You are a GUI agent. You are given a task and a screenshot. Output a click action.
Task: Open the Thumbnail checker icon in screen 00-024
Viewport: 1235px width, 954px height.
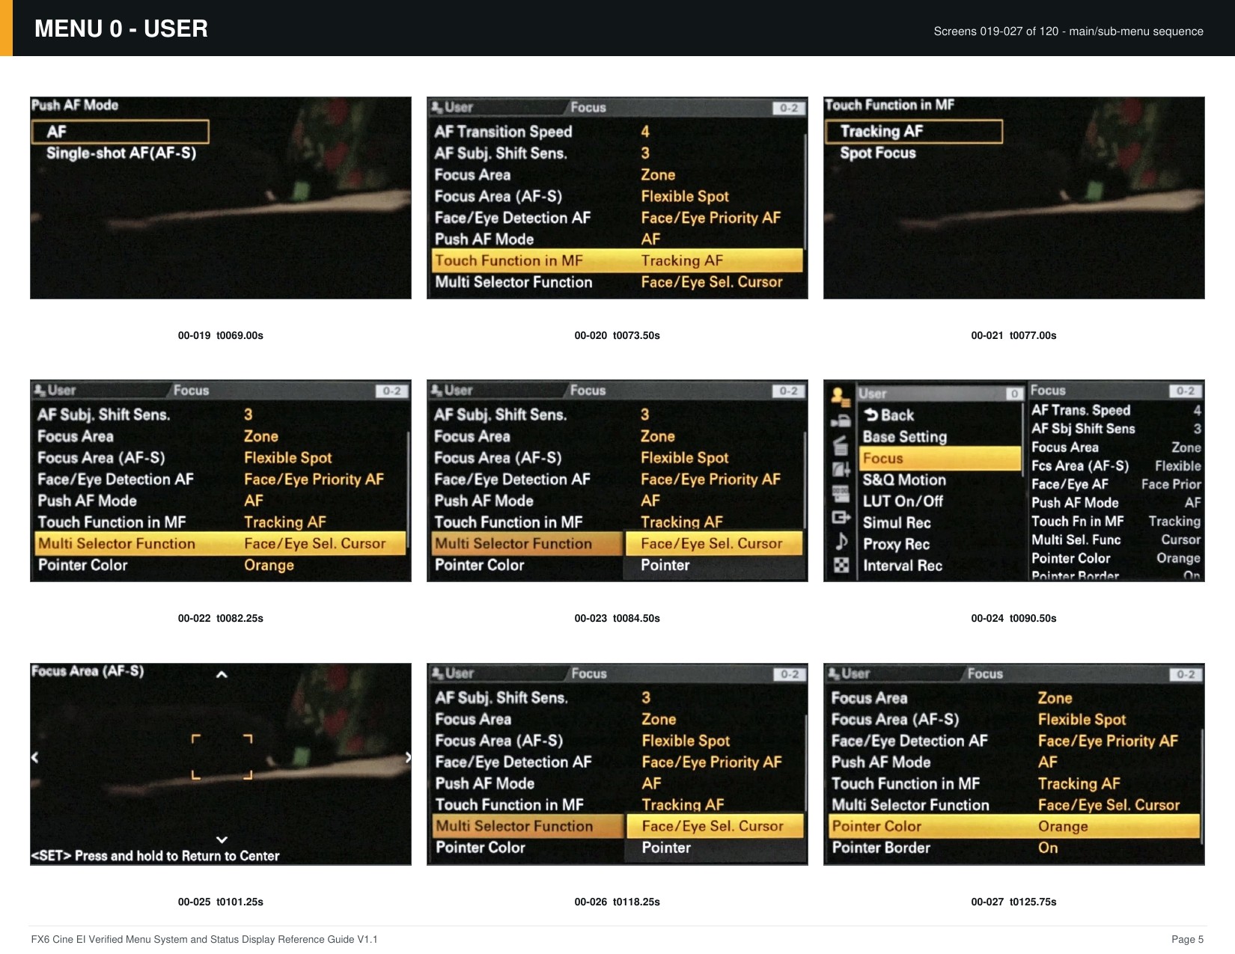click(841, 566)
